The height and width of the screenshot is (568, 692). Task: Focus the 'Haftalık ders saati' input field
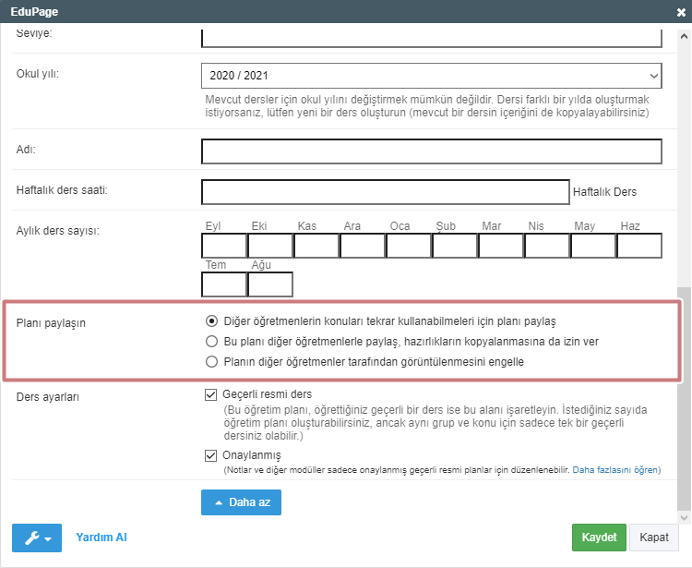pos(386,191)
